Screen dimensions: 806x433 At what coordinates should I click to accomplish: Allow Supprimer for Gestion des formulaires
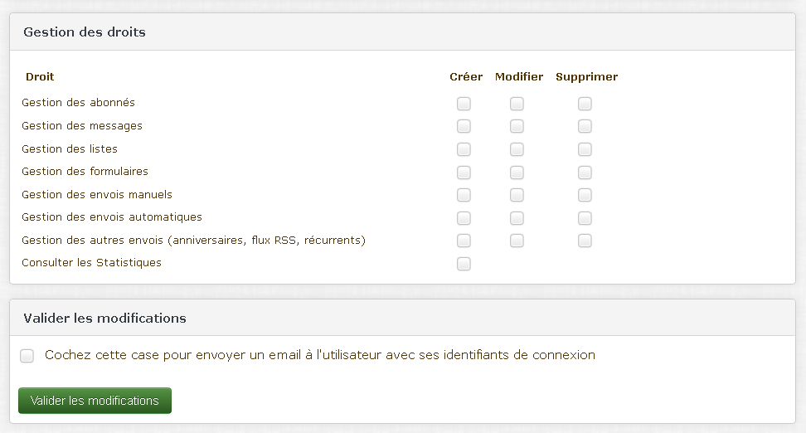pyautogui.click(x=585, y=173)
